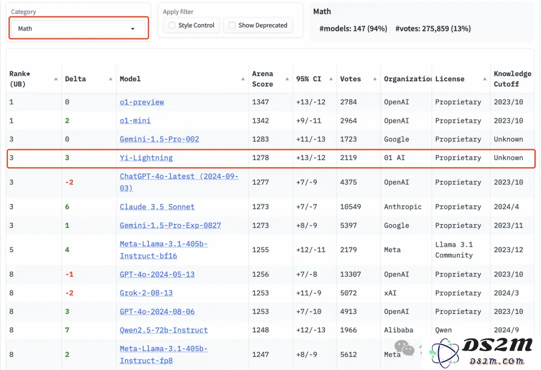Click the Alibaba organization cell

pyautogui.click(x=399, y=330)
